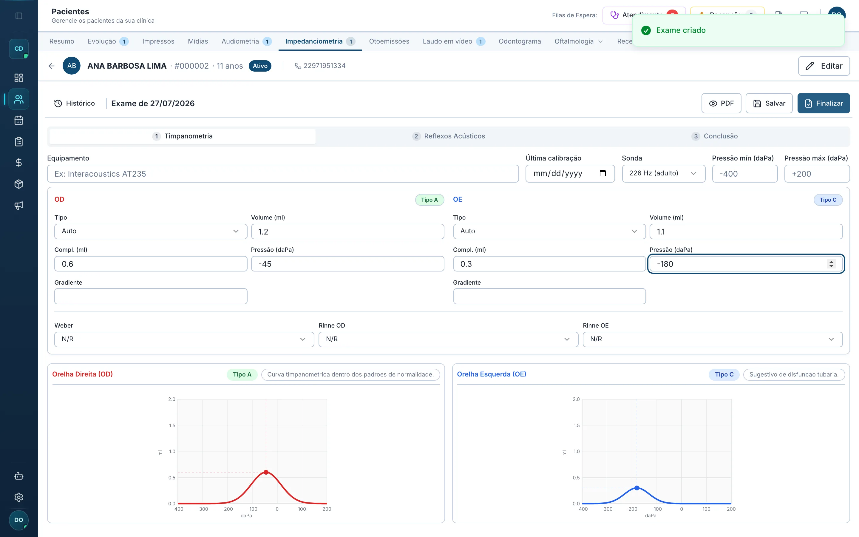This screenshot has height=537, width=859.
Task: Open the financial dollar icon
Action: (19, 163)
